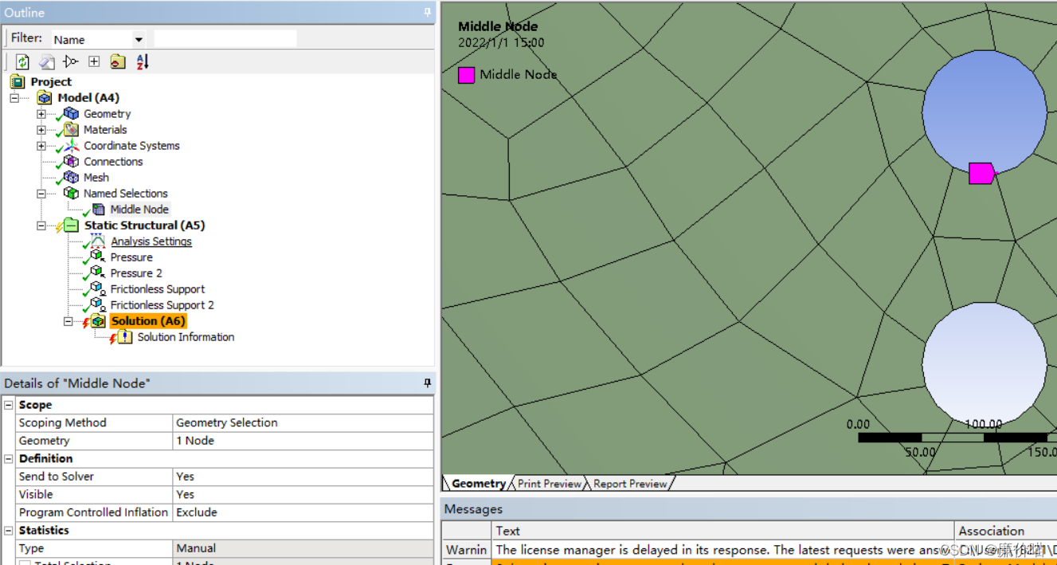The height and width of the screenshot is (565, 1057).
Task: Click the Analysis Settings icon
Action: click(98, 241)
